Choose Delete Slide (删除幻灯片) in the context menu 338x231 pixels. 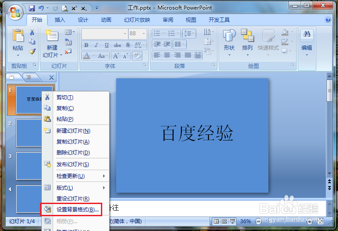pyautogui.click(x=75, y=153)
